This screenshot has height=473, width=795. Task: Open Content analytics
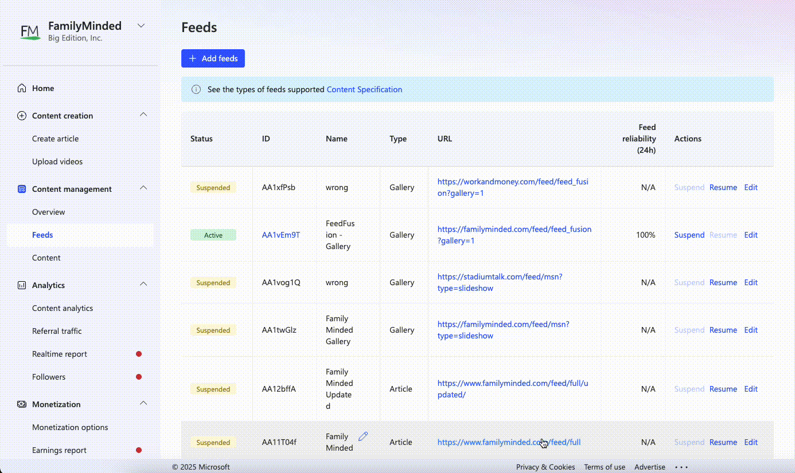click(63, 308)
